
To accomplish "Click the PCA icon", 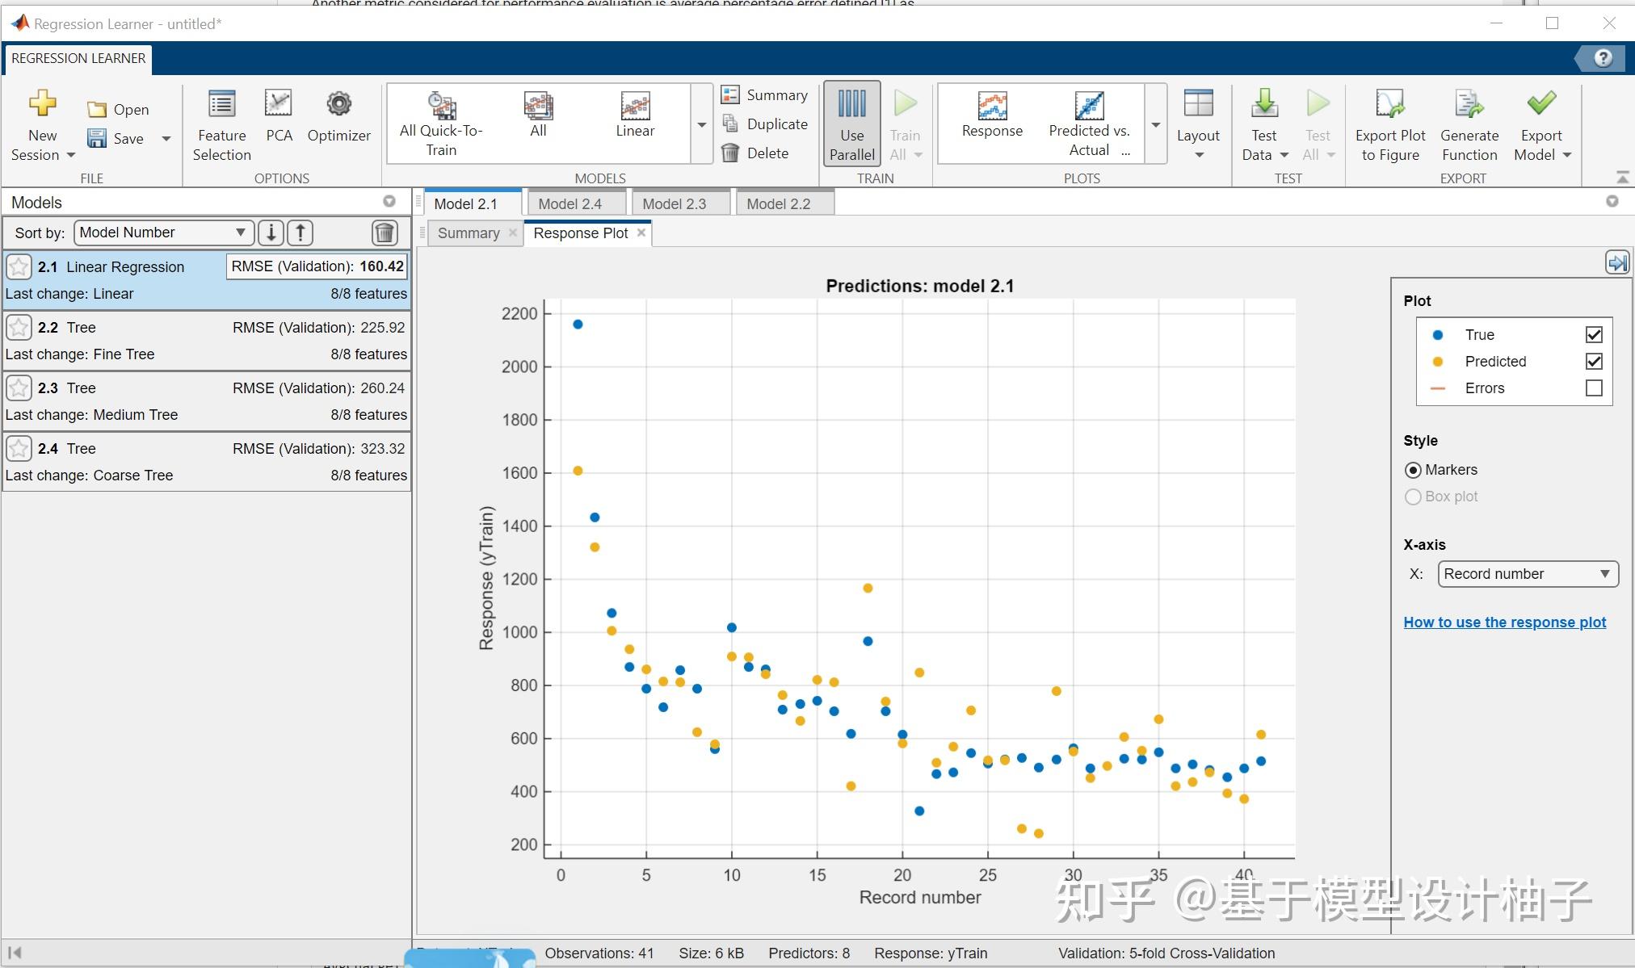I will (x=279, y=104).
